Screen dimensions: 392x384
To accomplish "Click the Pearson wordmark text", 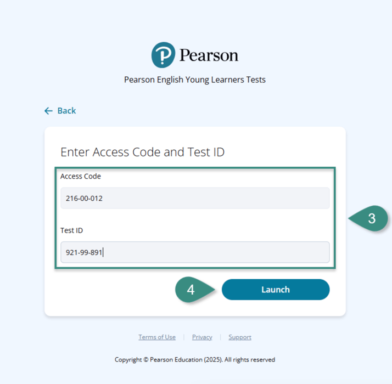I will tap(209, 55).
